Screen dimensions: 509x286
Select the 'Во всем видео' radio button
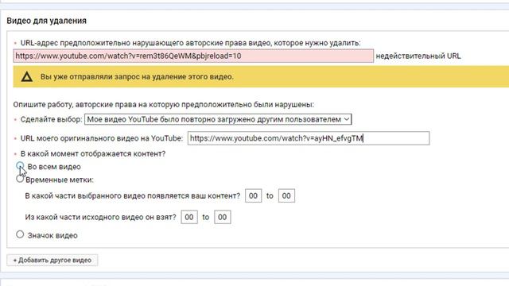20,166
